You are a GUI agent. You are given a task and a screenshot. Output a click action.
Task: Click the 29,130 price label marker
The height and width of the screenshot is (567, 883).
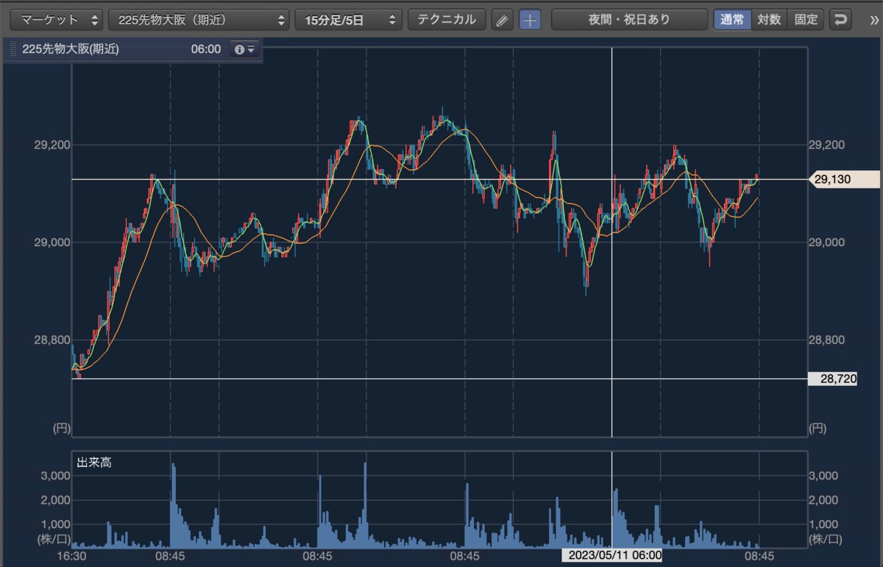(843, 179)
